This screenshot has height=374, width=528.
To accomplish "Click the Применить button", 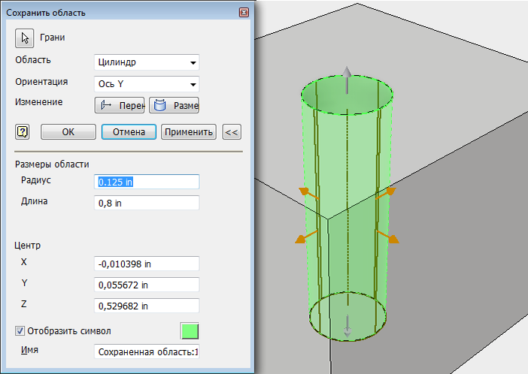I will (x=189, y=132).
